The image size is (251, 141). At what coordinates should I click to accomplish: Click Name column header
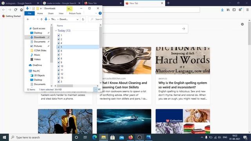click(x=60, y=25)
